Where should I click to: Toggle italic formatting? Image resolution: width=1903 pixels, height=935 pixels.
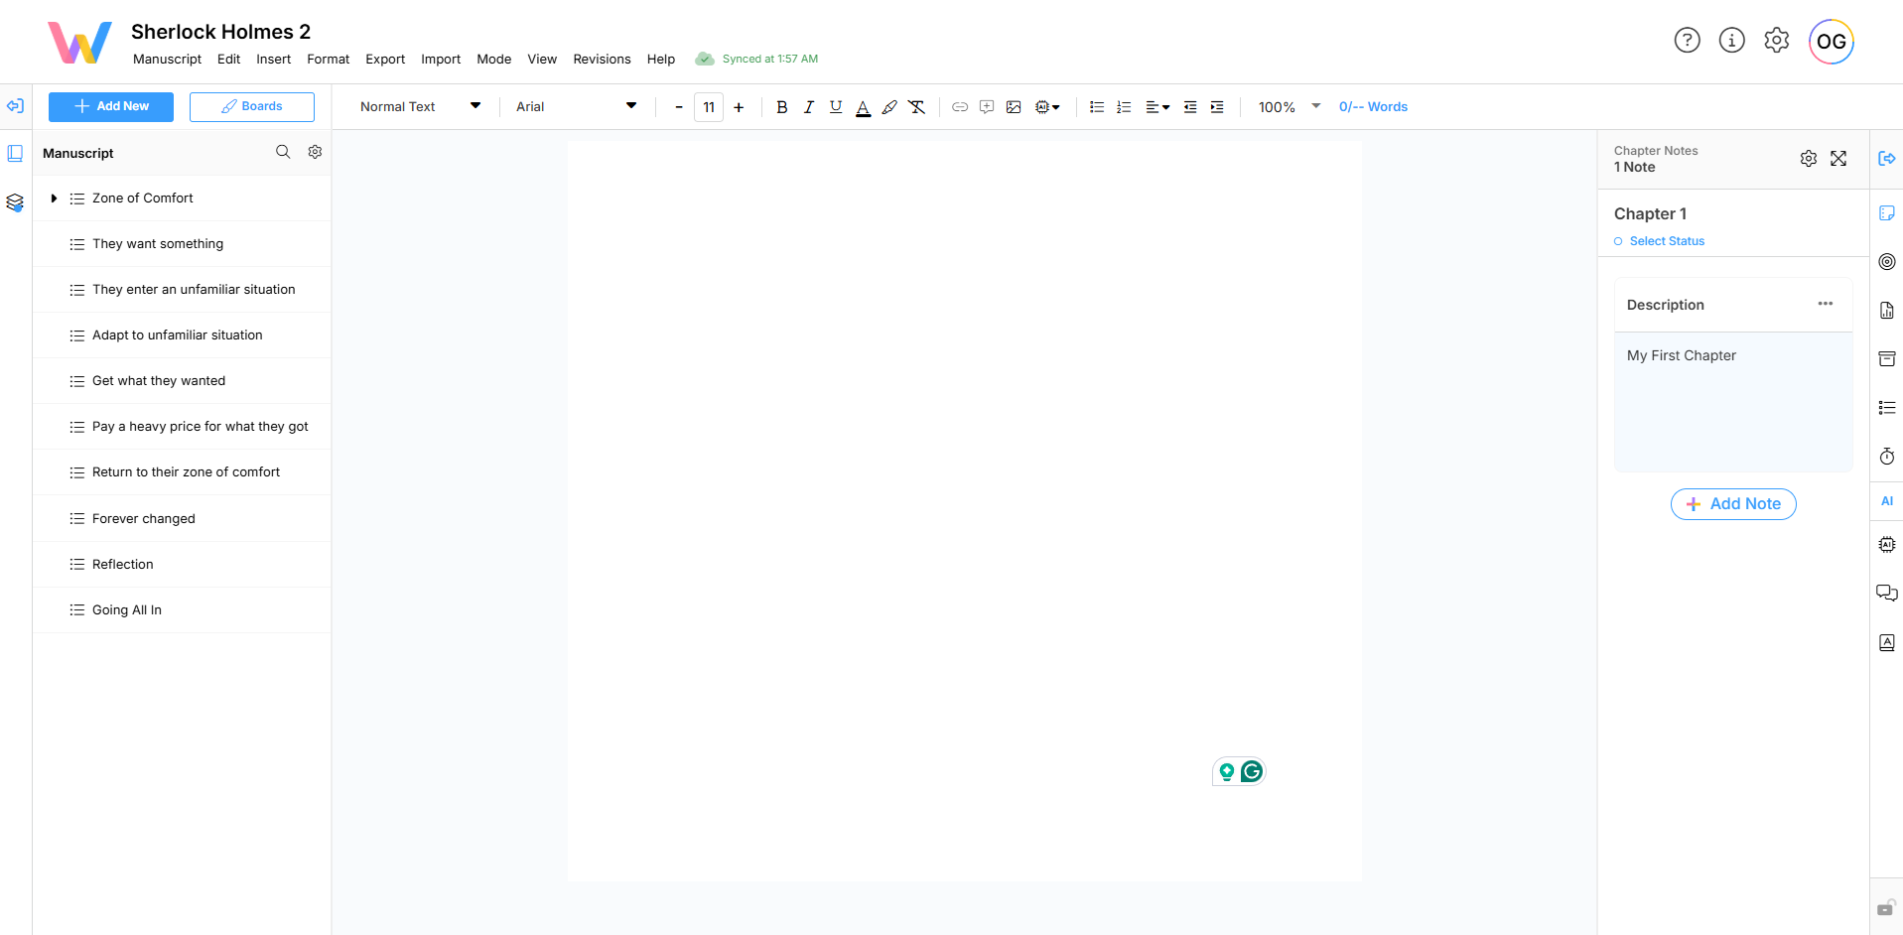809,107
